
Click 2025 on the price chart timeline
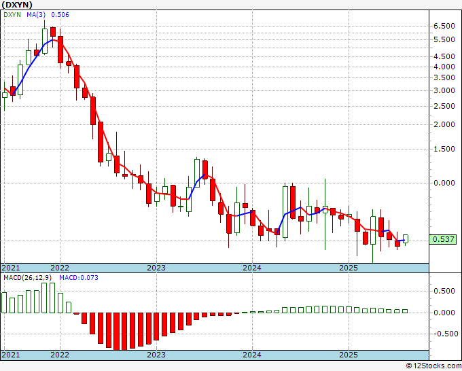tap(349, 268)
